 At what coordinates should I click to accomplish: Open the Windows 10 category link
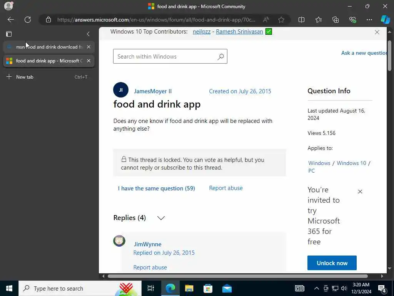[351, 163]
